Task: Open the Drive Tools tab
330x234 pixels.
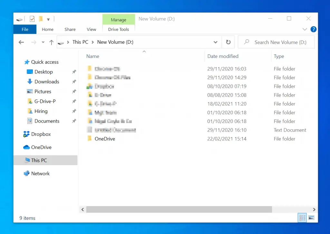Action: [119, 29]
